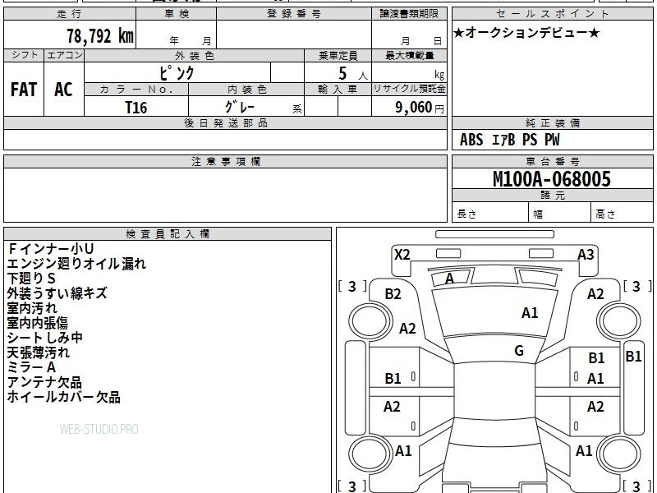Click the リサイクル預託金 header cell
The height and width of the screenshot is (493, 657).
tap(409, 90)
